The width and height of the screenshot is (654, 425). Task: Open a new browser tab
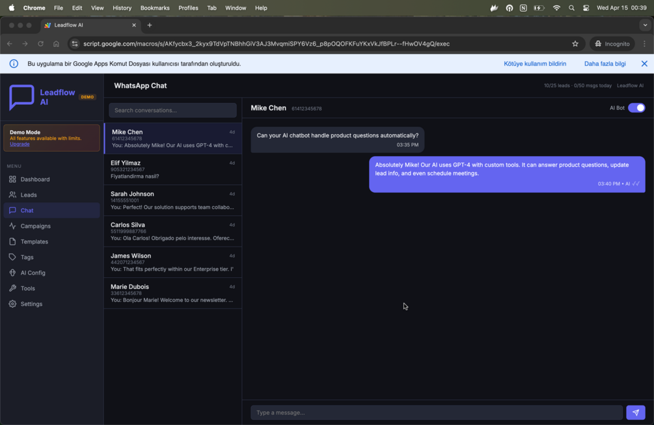point(149,25)
